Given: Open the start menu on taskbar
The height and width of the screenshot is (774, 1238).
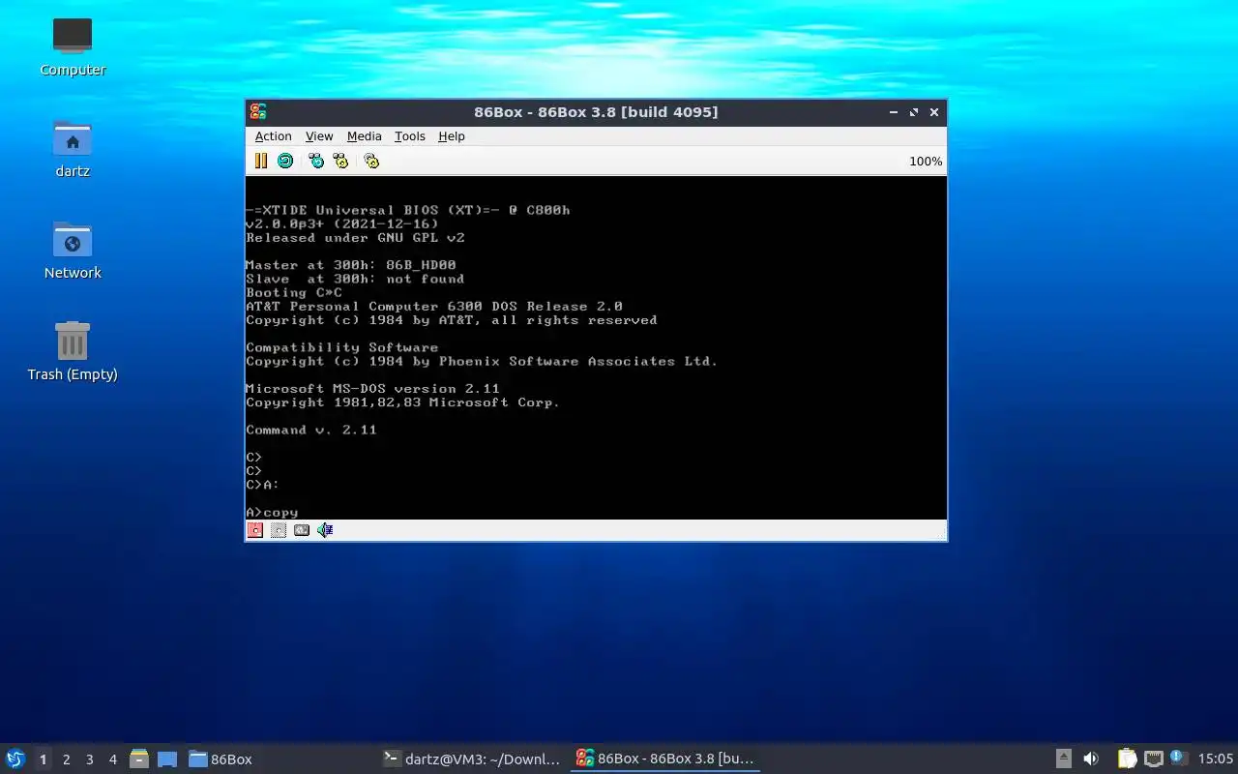Looking at the screenshot, I should click(15, 759).
